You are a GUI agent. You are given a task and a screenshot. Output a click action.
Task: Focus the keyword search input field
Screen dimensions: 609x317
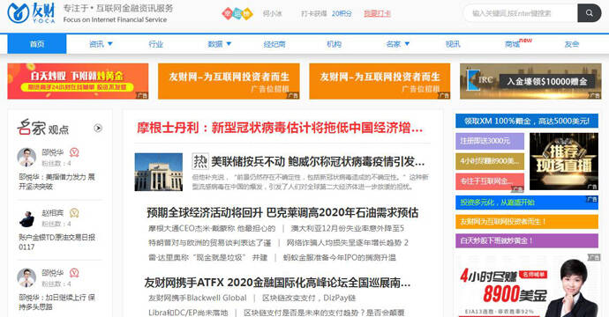pos(520,13)
